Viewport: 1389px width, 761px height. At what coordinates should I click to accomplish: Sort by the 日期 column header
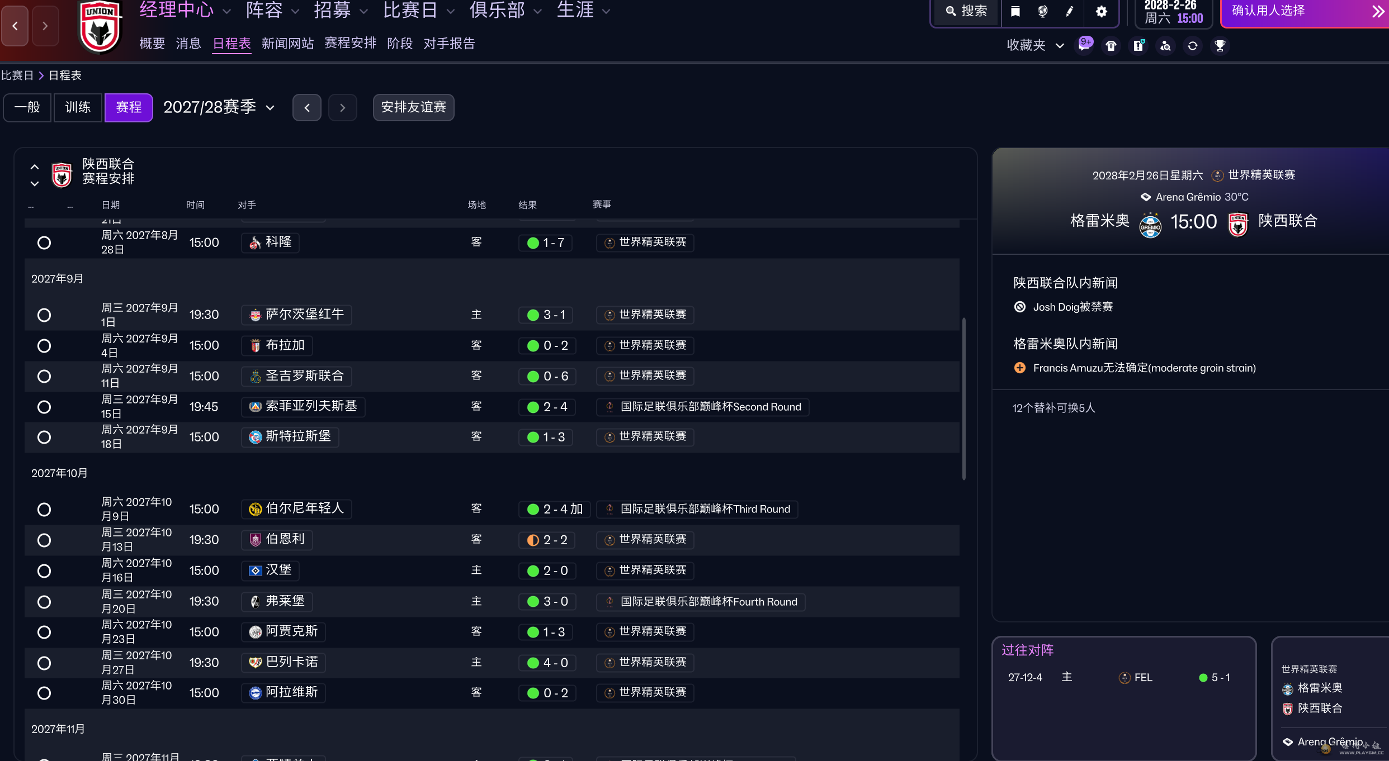pos(111,205)
